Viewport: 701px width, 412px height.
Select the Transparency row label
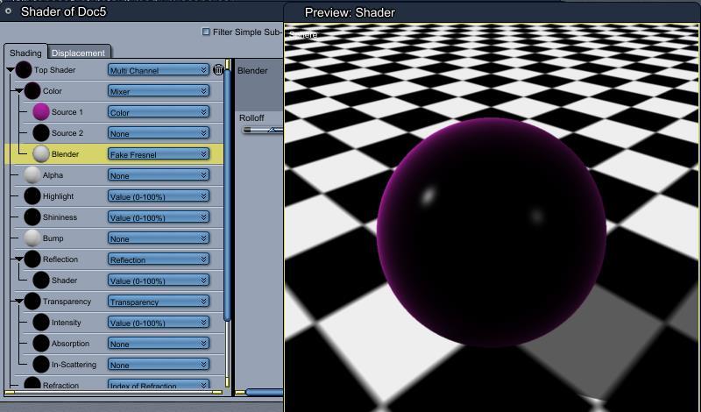(67, 302)
